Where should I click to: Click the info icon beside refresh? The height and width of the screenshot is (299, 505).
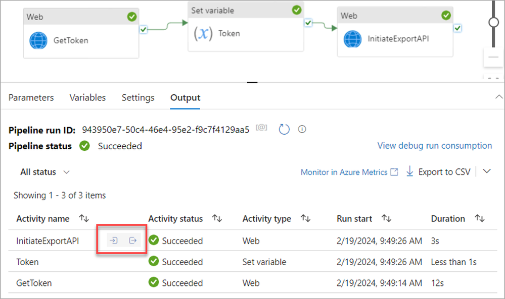302,130
